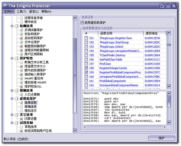This screenshot has height=146, width=181.
Task: Click the green check icon of 用户区域限制
Action: point(21,54)
